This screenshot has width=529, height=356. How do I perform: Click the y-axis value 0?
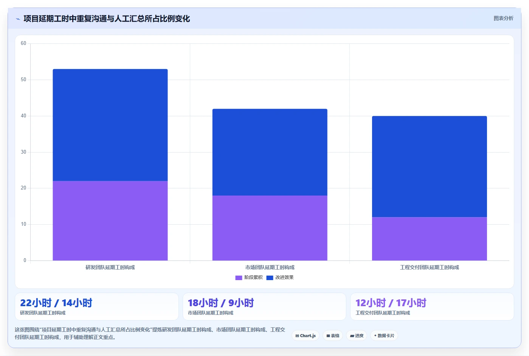coord(25,260)
